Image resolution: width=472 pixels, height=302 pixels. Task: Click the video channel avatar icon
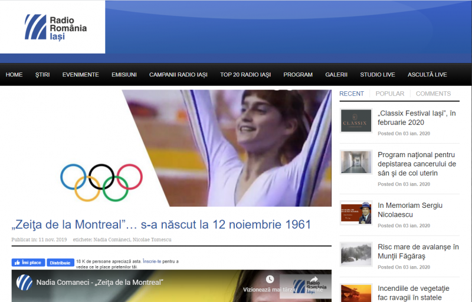24,283
